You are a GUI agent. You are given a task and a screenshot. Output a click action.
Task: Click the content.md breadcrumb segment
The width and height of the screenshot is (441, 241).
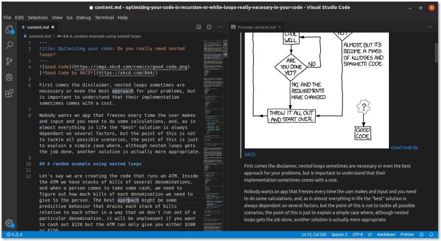click(x=40, y=36)
